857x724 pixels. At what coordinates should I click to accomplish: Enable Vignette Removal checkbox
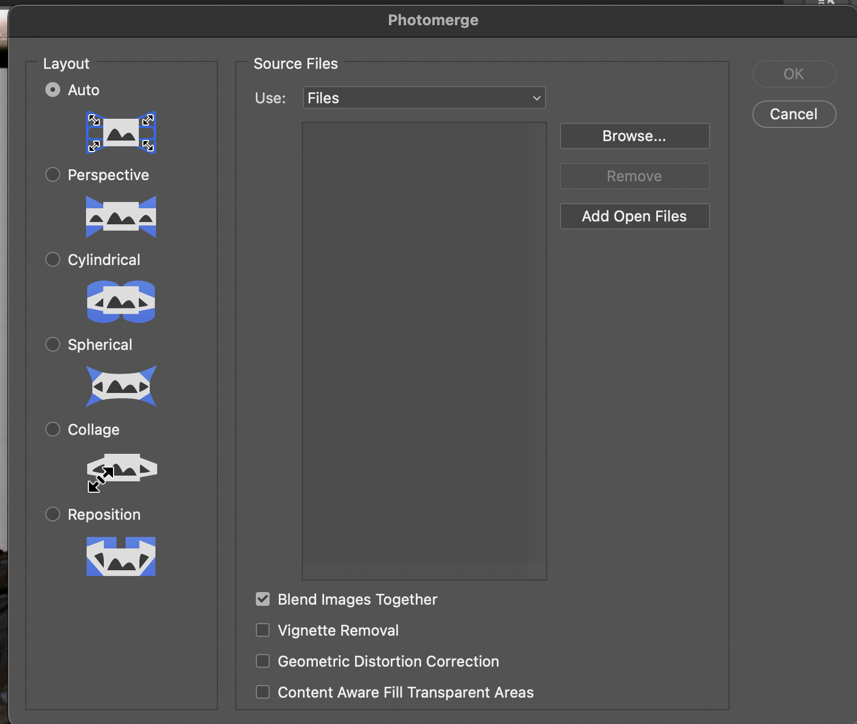tap(263, 630)
